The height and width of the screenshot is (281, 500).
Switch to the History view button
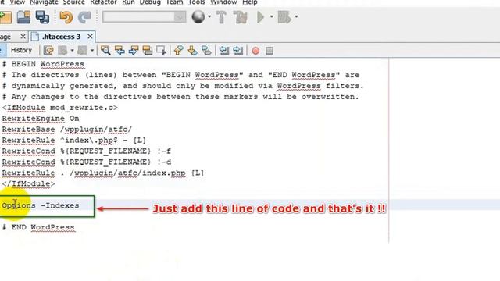[21, 50]
